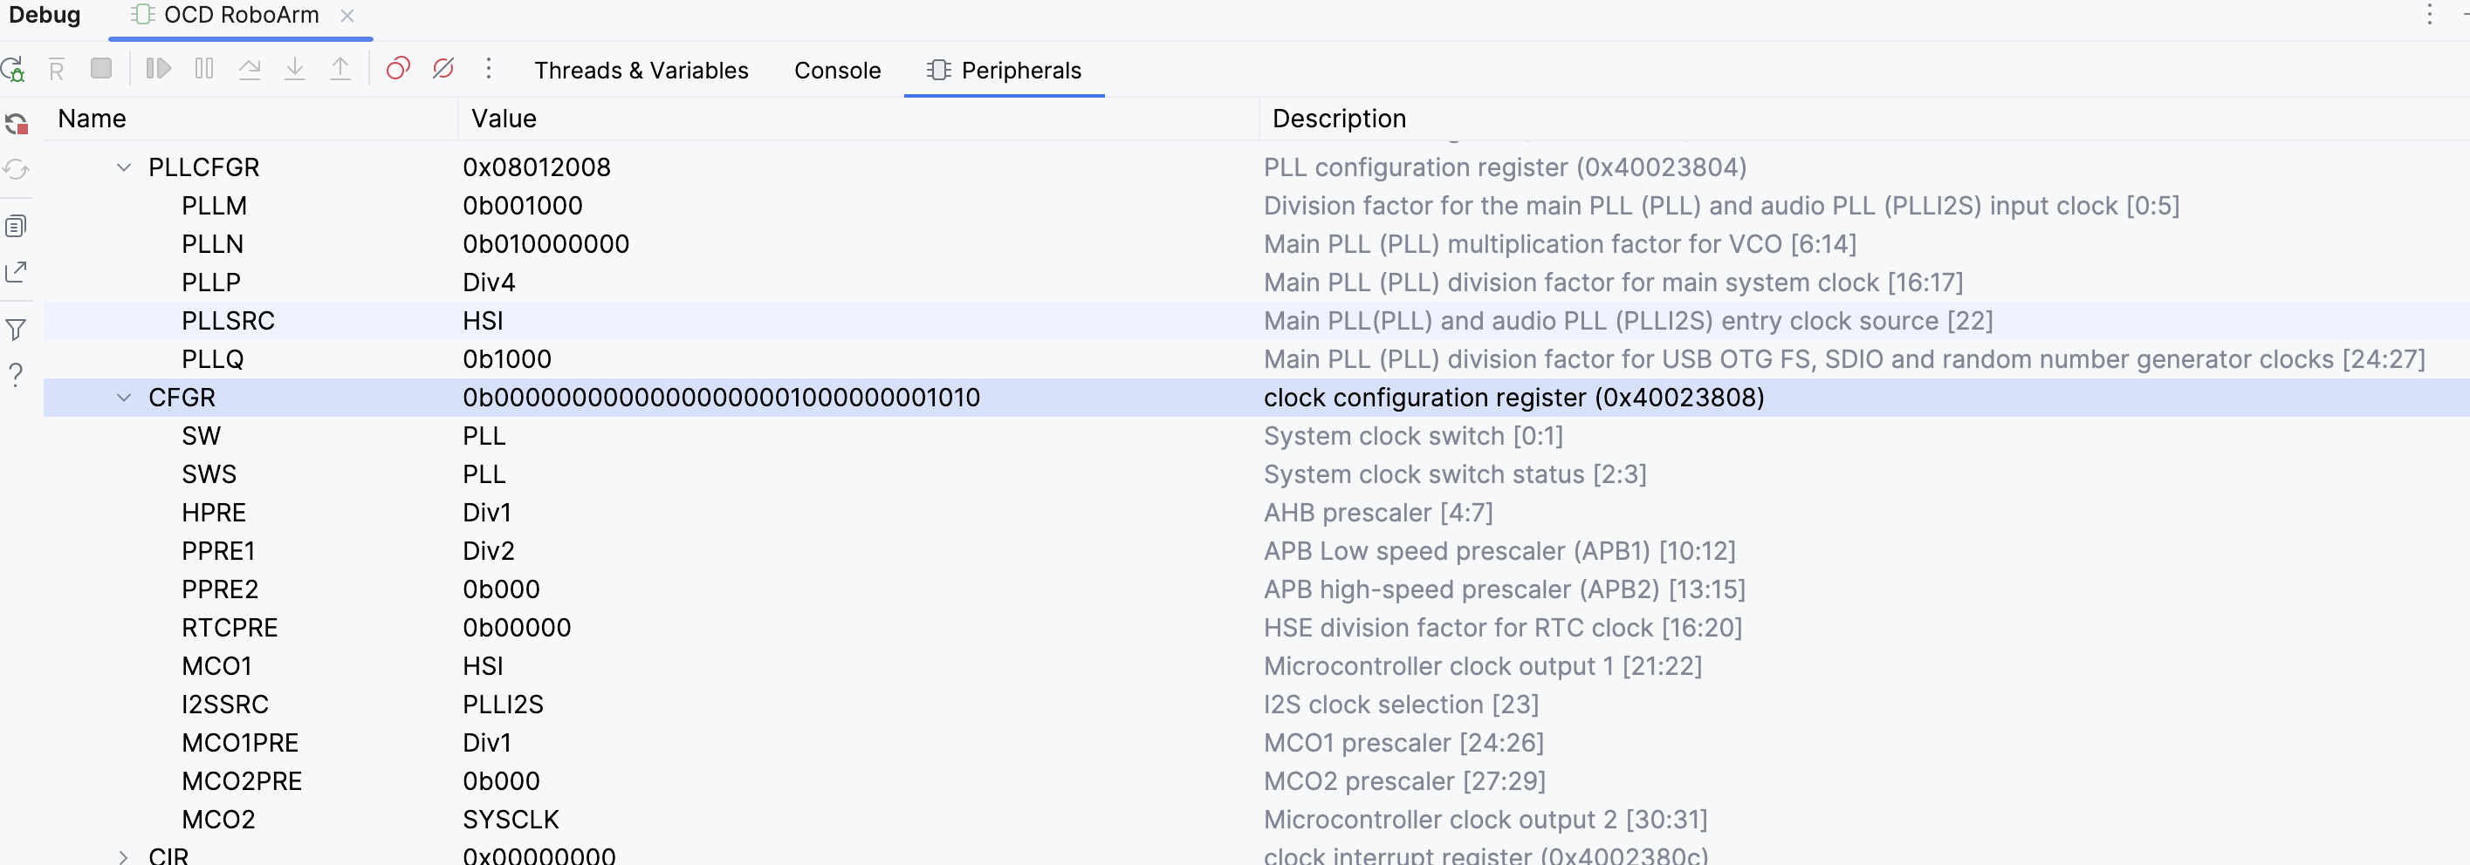Switch to Threads & Variables tab
This screenshot has height=865, width=2470.
click(x=641, y=70)
